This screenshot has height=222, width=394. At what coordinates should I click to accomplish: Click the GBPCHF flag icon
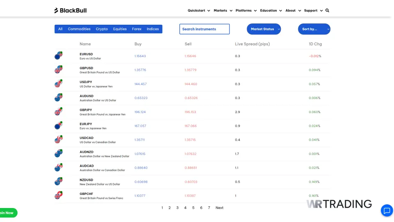coord(58,196)
